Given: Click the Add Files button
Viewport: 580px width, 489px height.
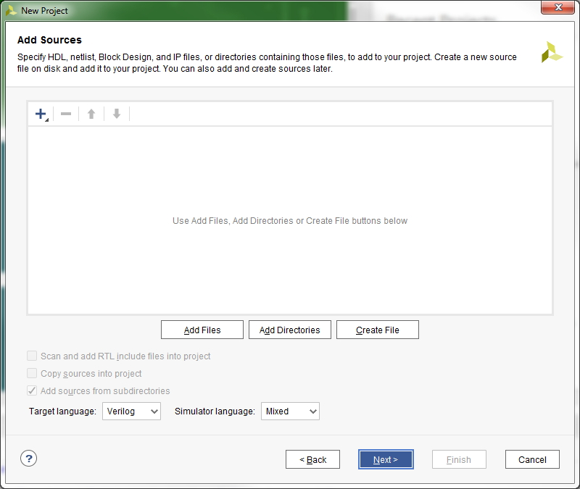Looking at the screenshot, I should (x=202, y=330).
